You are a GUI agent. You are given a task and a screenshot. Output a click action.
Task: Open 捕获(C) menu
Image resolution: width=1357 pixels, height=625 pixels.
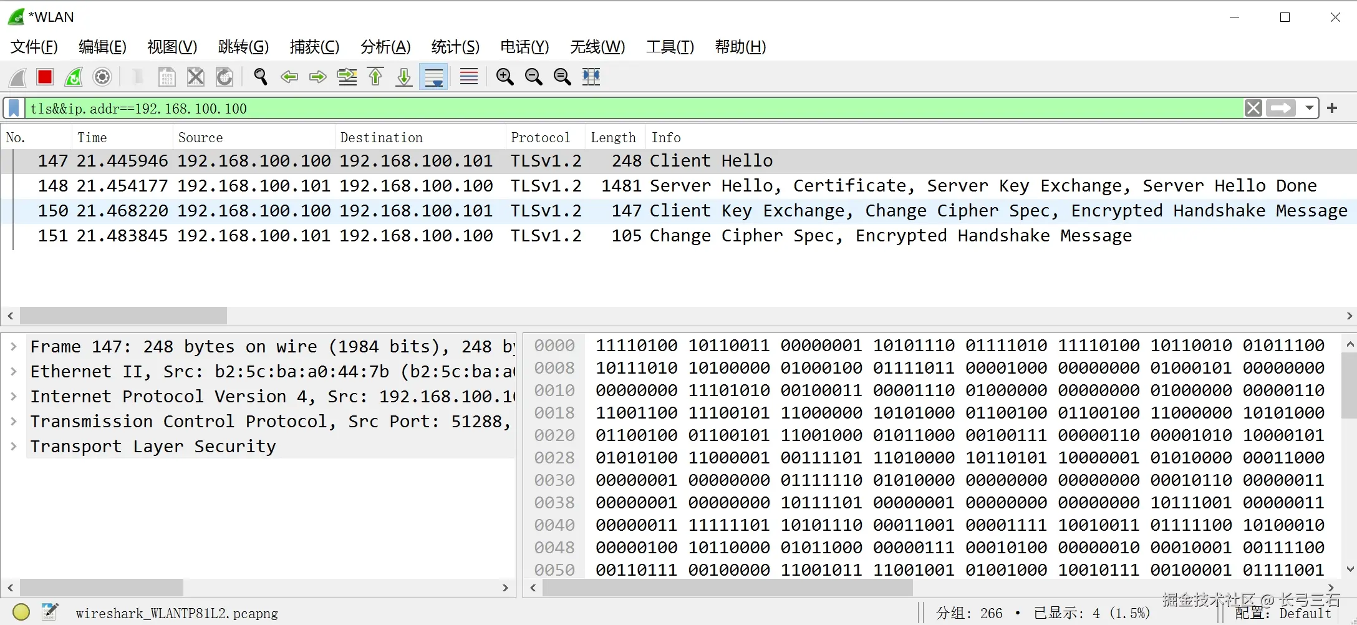pyautogui.click(x=314, y=47)
